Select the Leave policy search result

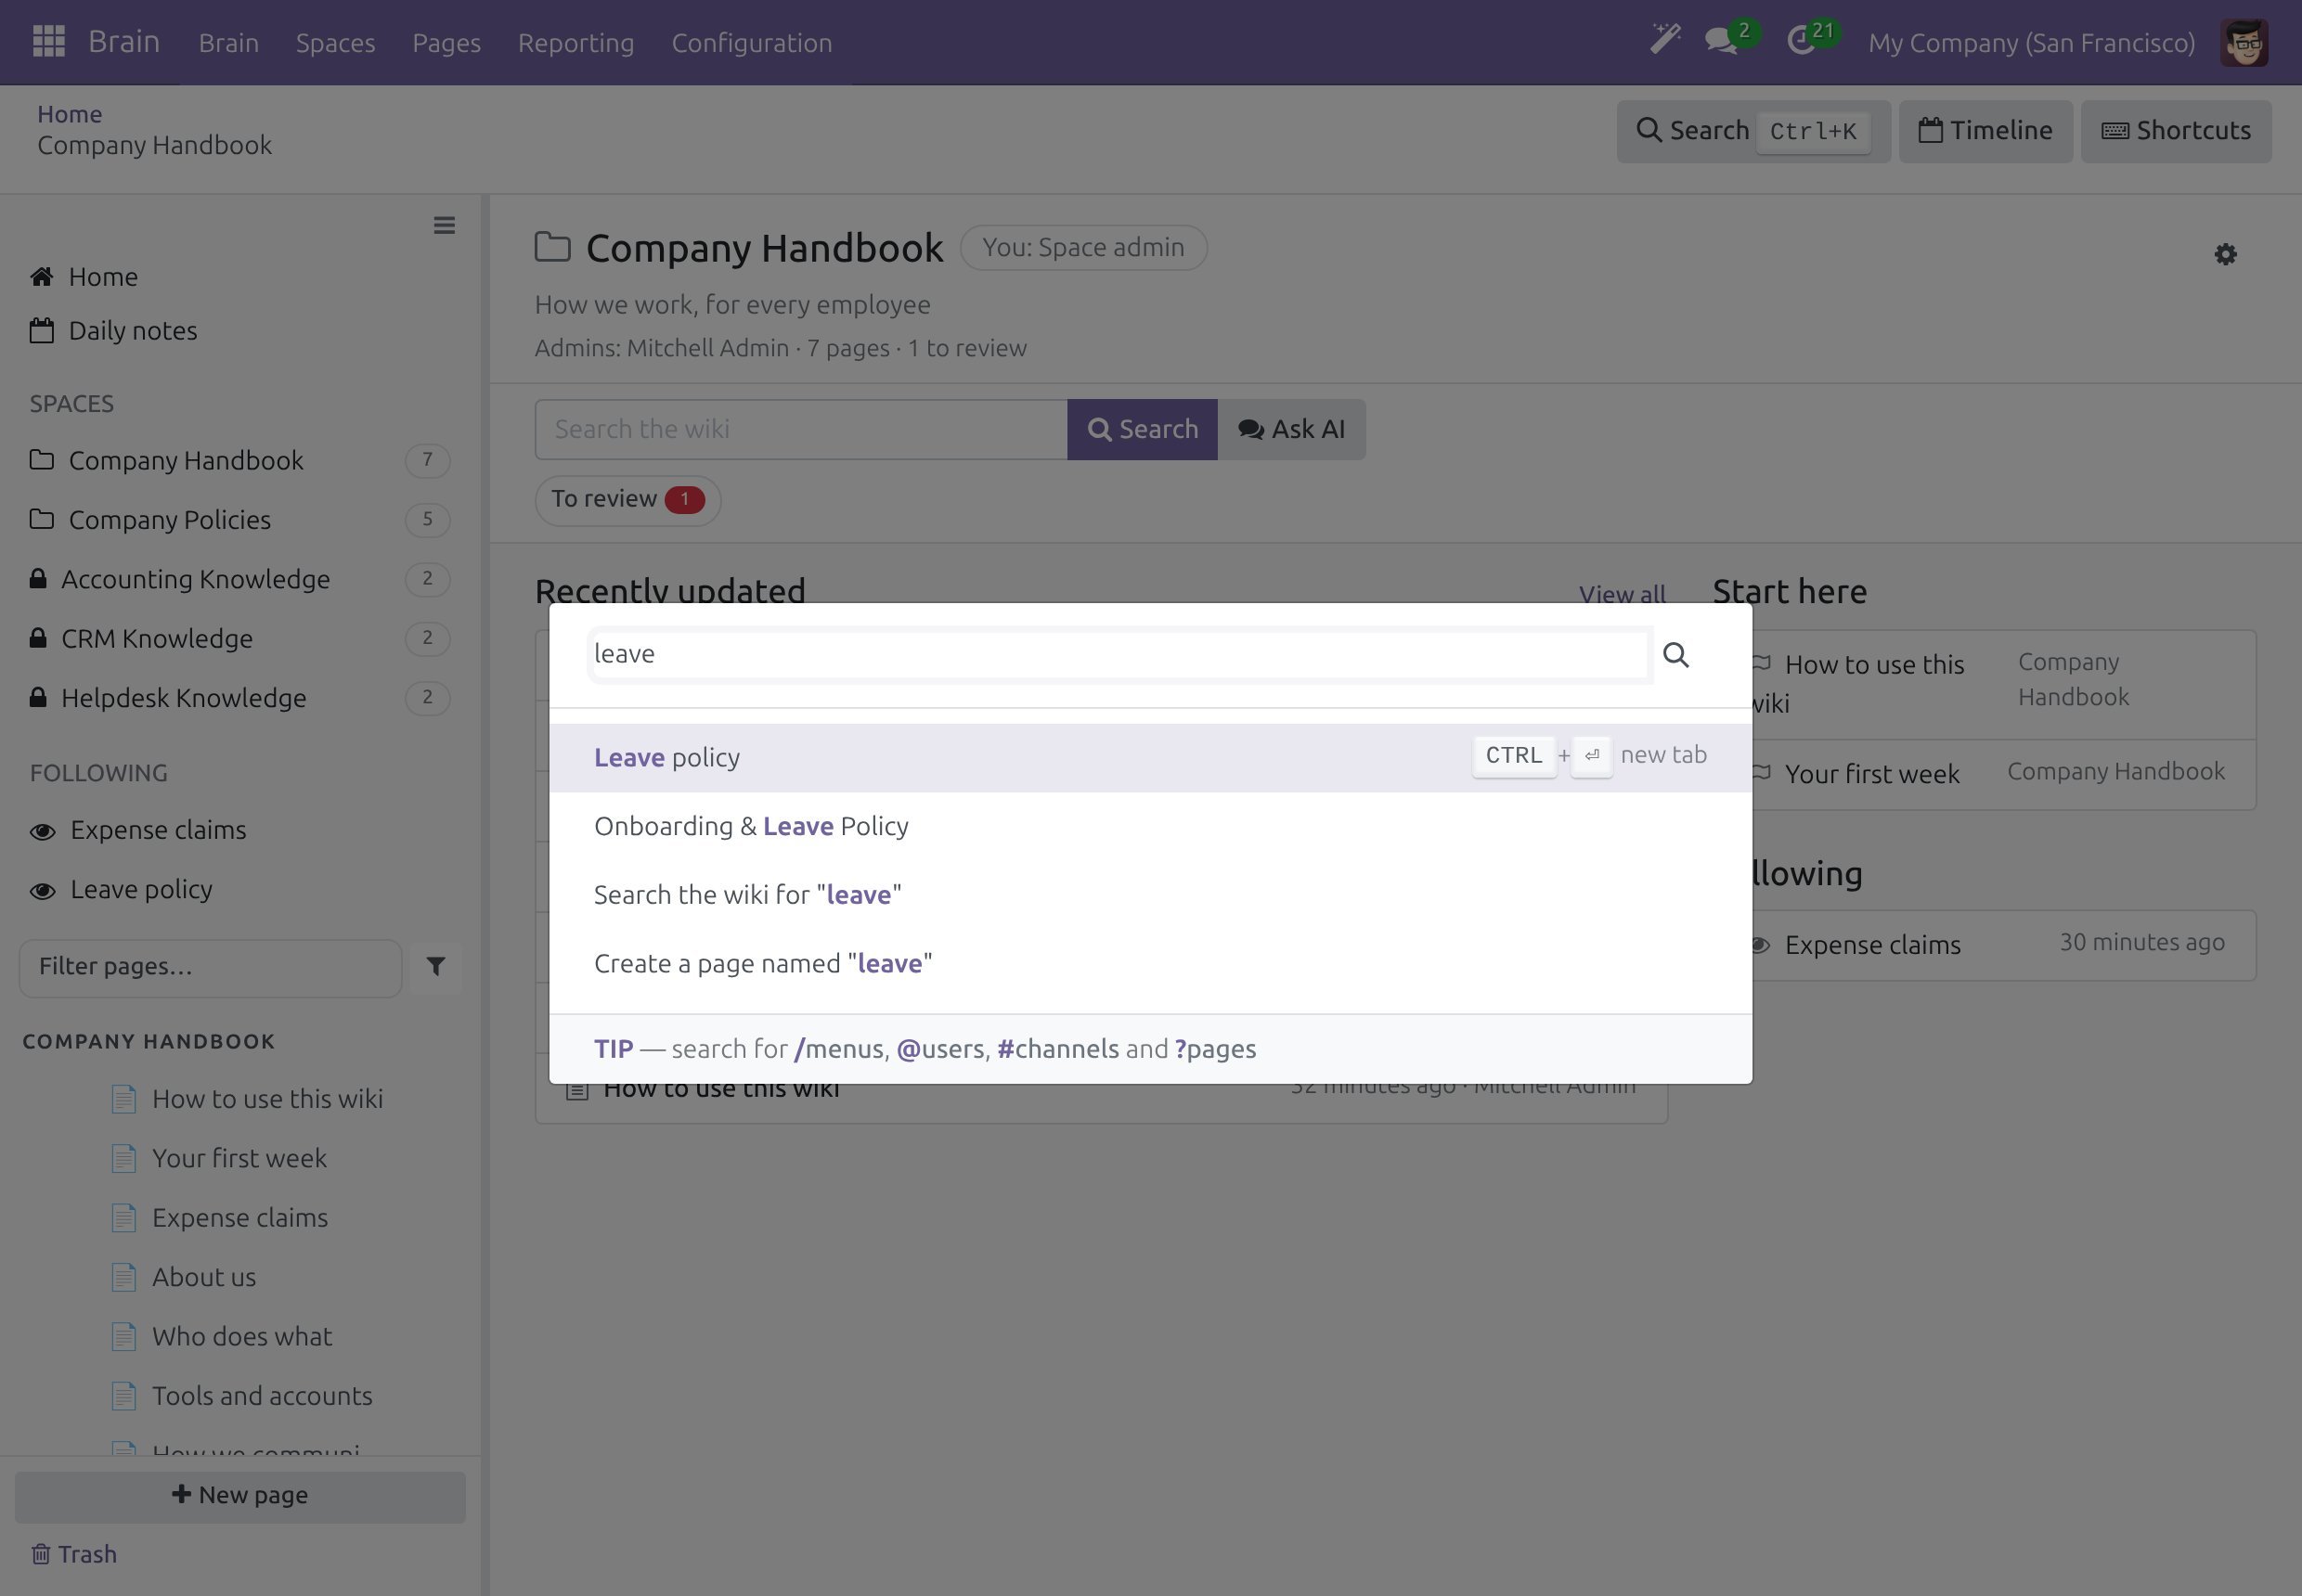[1150, 757]
